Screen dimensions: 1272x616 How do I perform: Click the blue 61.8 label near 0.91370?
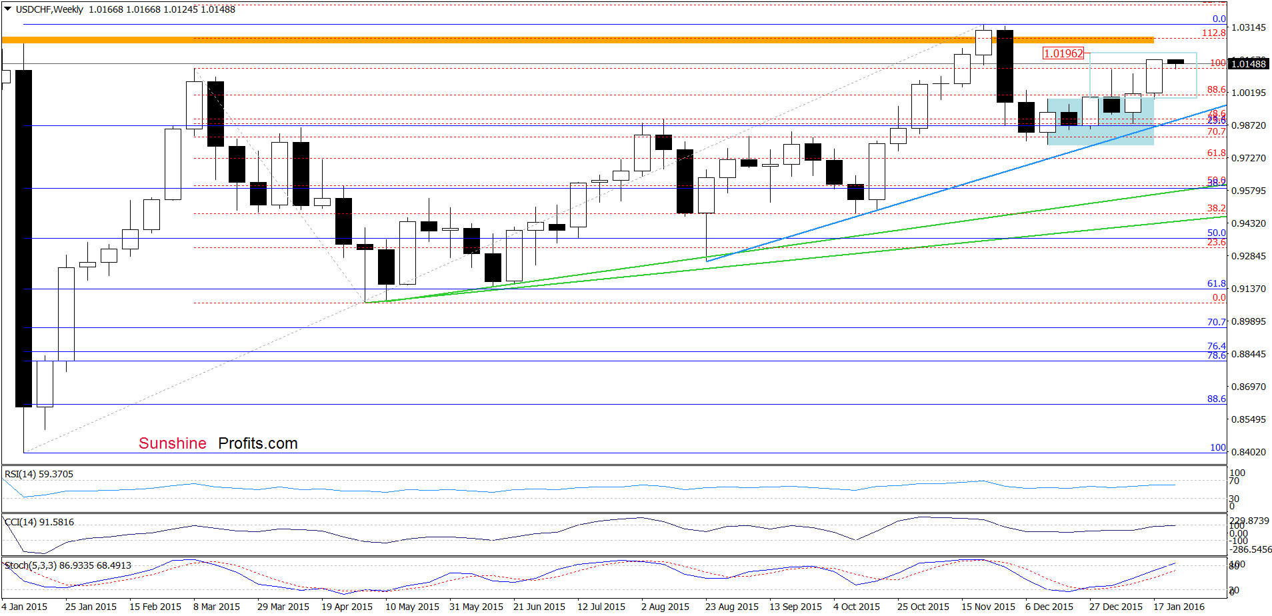pos(1217,283)
